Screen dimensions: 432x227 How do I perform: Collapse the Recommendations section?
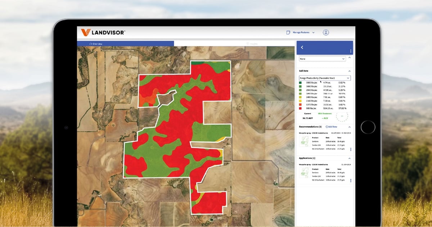pyautogui.click(x=349, y=127)
